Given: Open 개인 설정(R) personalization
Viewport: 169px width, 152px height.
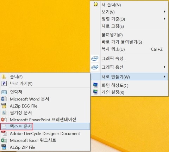Looking at the screenshot, I should 129,92.
